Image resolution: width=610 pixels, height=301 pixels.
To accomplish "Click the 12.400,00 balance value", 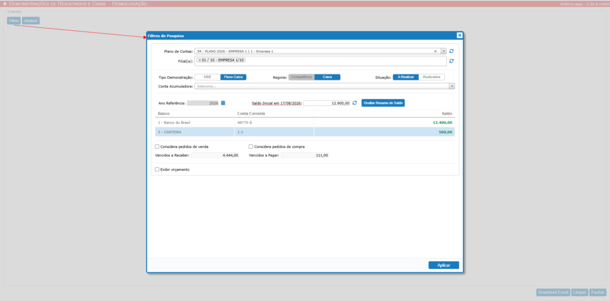I will pyautogui.click(x=443, y=123).
